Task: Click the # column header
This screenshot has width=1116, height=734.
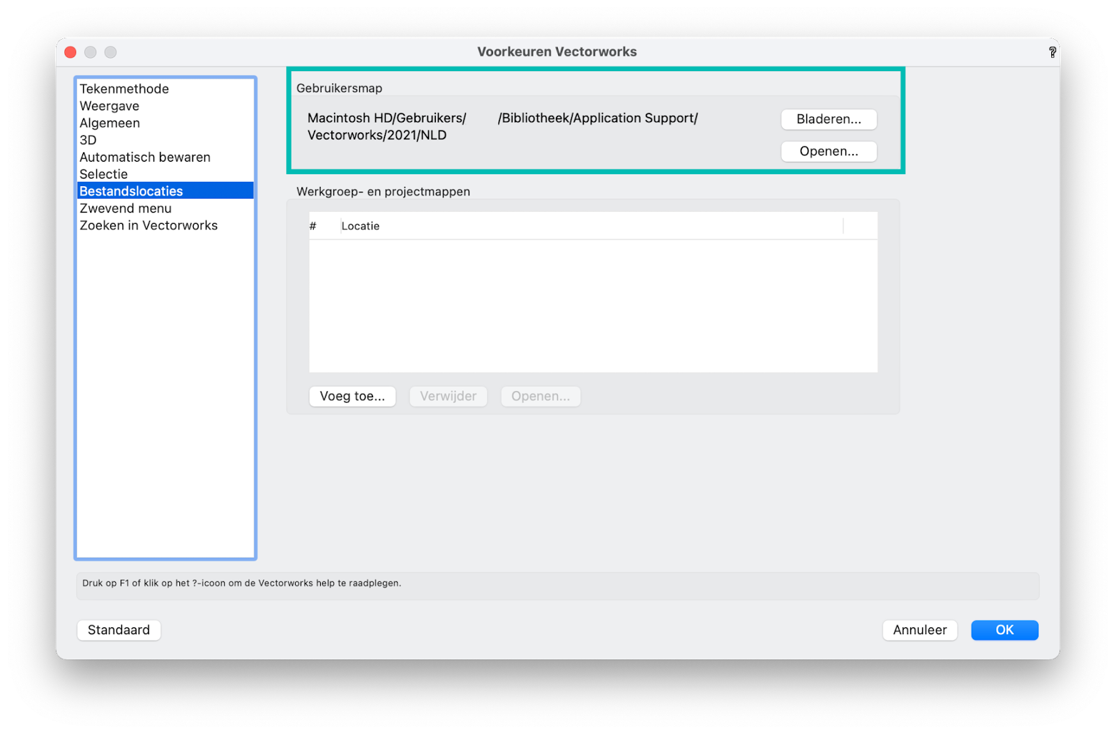Action: click(324, 226)
